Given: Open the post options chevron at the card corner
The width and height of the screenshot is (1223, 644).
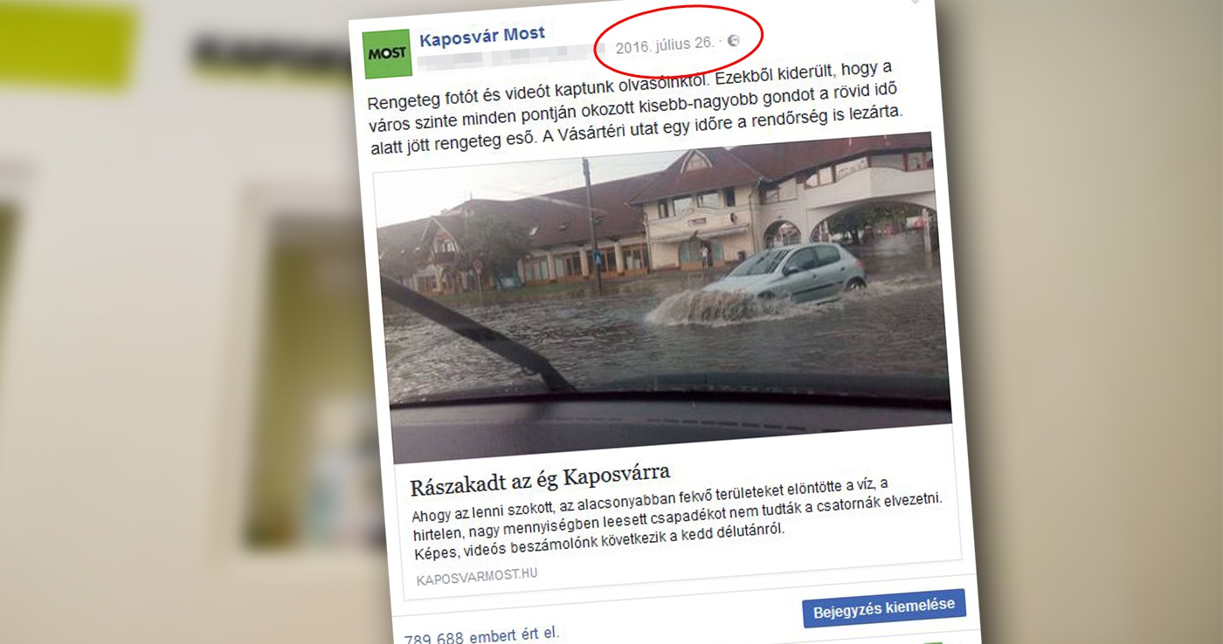Looking at the screenshot, I should pos(914,2).
